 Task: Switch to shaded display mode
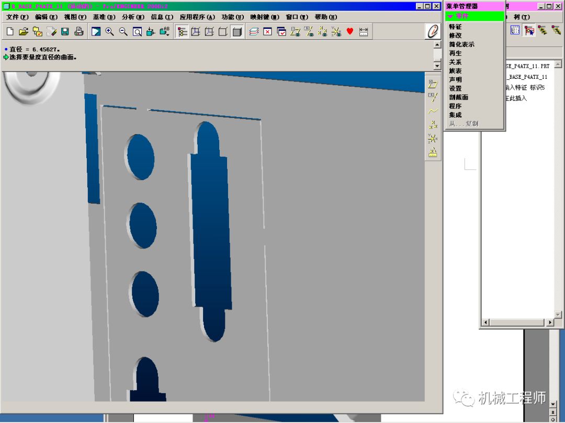coord(237,32)
